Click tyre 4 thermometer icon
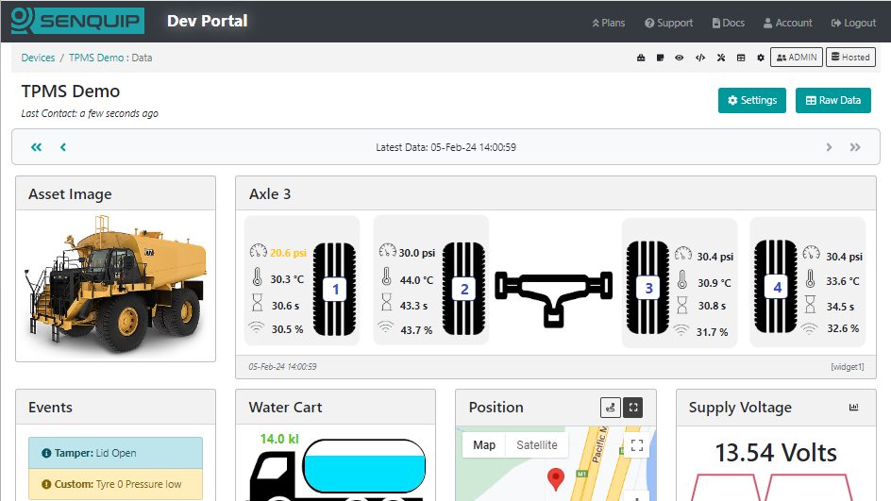The image size is (891, 501). pyautogui.click(x=811, y=278)
